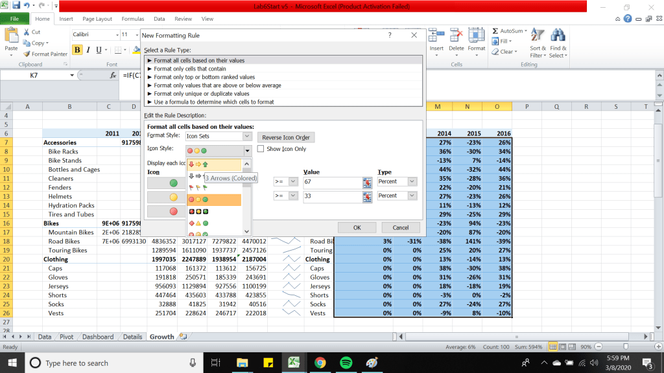Toggle Bold formatting in Font group
The height and width of the screenshot is (373, 664).
78,50
